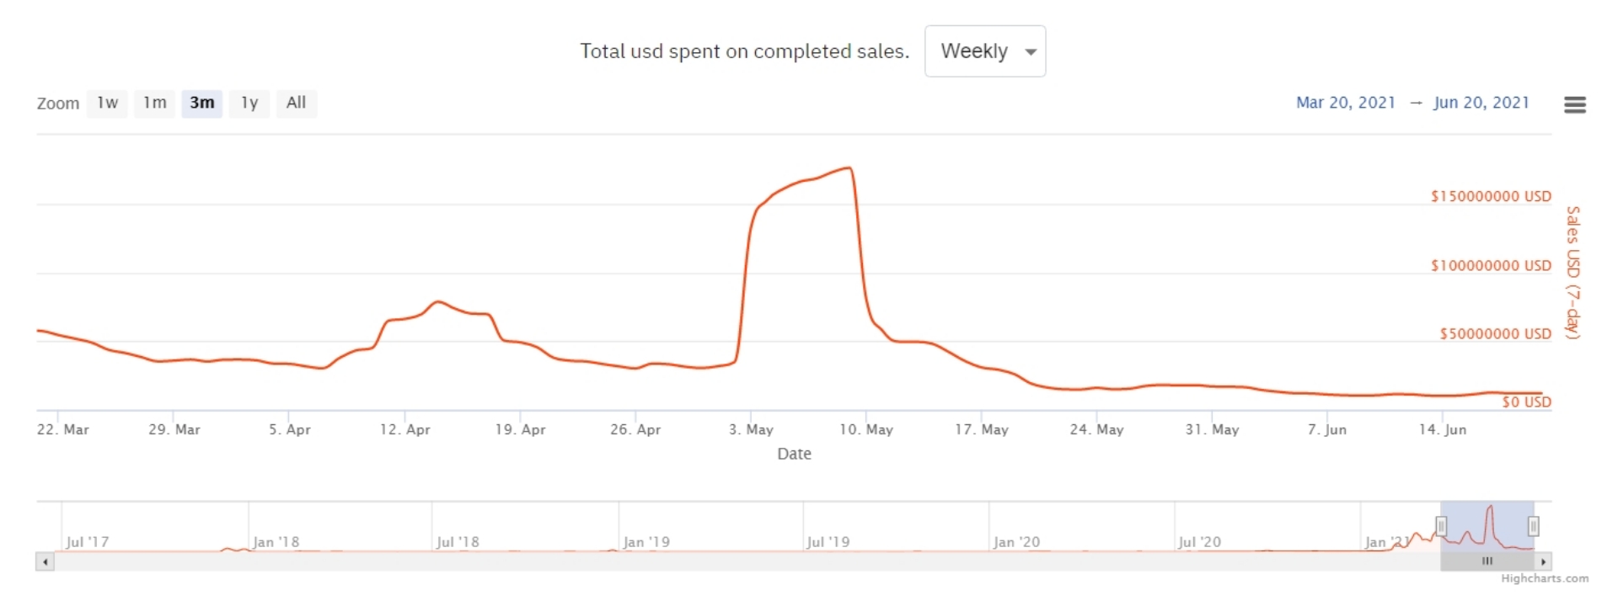Image resolution: width=1618 pixels, height=606 pixels.
Task: Switch zoom to All
Action: pos(296,103)
